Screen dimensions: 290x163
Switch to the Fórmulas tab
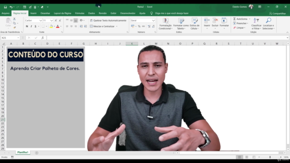click(80, 13)
